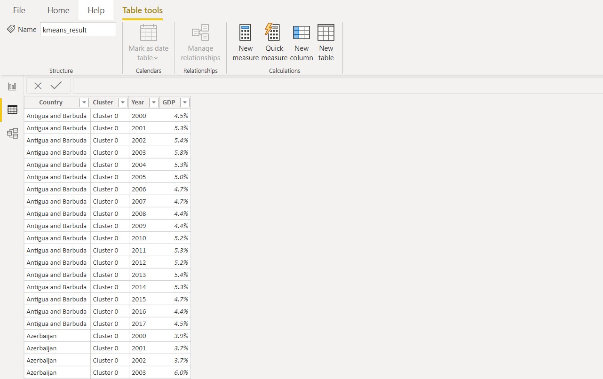Open the File menu
Image resolution: width=603 pixels, height=379 pixels.
19,10
